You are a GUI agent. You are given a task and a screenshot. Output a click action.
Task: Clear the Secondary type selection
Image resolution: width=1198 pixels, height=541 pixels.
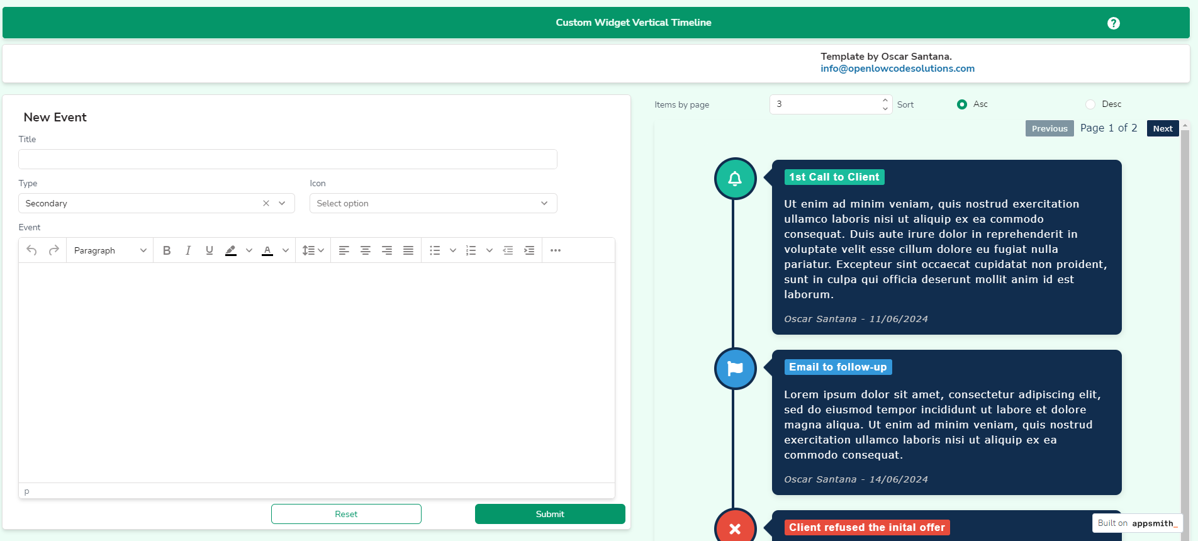[266, 203]
